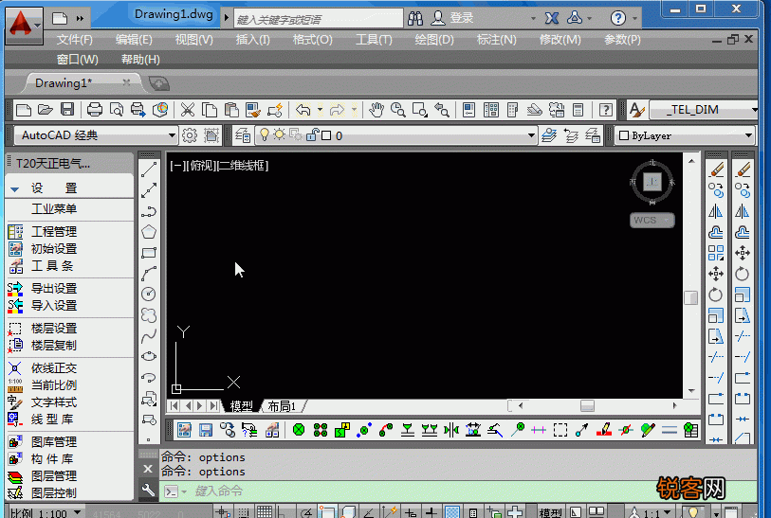Click 图层管理 in the T20 panel
Viewport: 771px width, 518px height.
(x=54, y=475)
